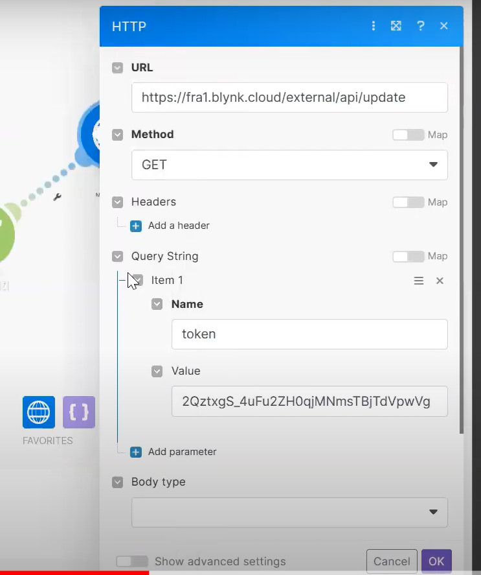481x575 pixels.
Task: Expand the HTTP dialog to full screen
Action: (x=396, y=26)
